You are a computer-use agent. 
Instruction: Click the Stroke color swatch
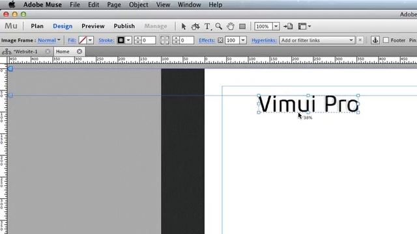pos(121,40)
